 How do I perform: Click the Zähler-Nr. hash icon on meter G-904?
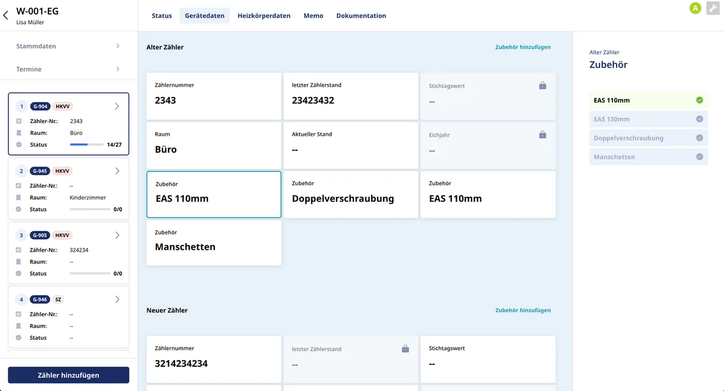(20, 121)
